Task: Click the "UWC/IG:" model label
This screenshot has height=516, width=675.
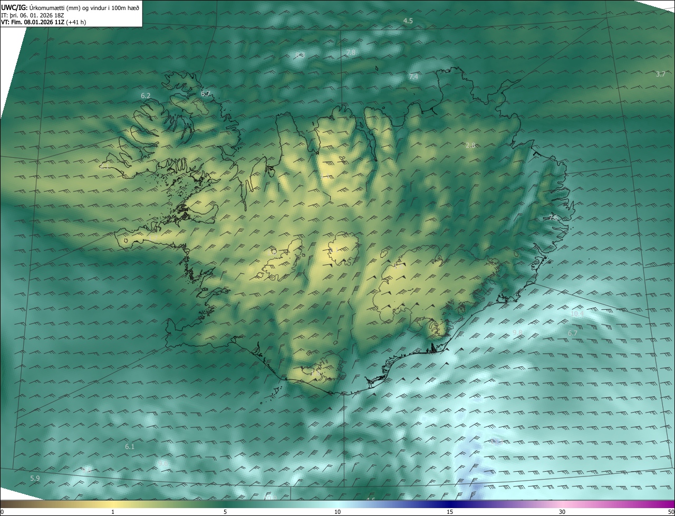Action: coord(14,7)
